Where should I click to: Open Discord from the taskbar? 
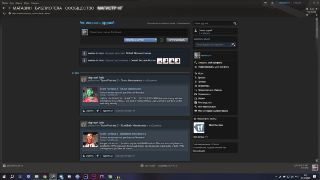[69, 176]
